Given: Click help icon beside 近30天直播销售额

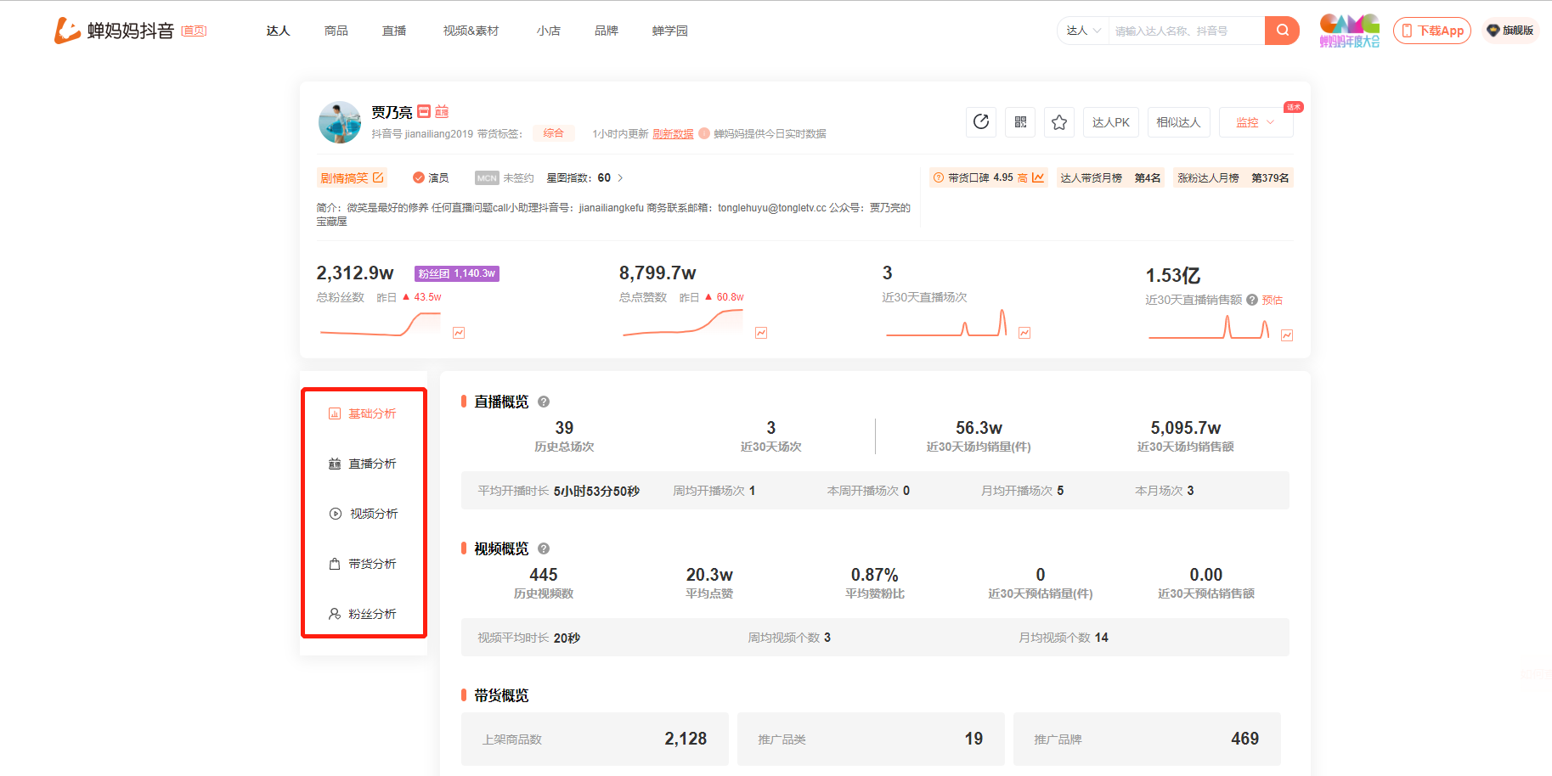Looking at the screenshot, I should point(1252,300).
